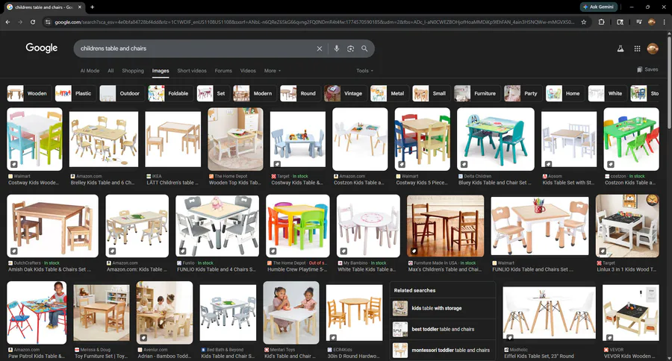Open Brelley Kids Table and 6 Ch... link
The image size is (672, 361).
[102, 183]
